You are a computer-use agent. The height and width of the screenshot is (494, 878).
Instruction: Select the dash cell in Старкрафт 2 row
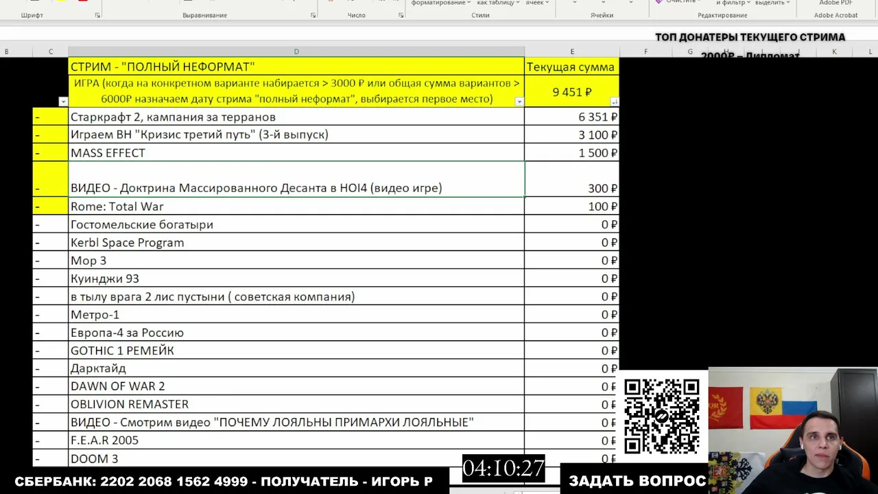(x=51, y=117)
